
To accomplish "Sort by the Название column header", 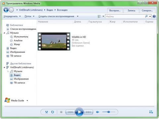I will tap(55, 22).
